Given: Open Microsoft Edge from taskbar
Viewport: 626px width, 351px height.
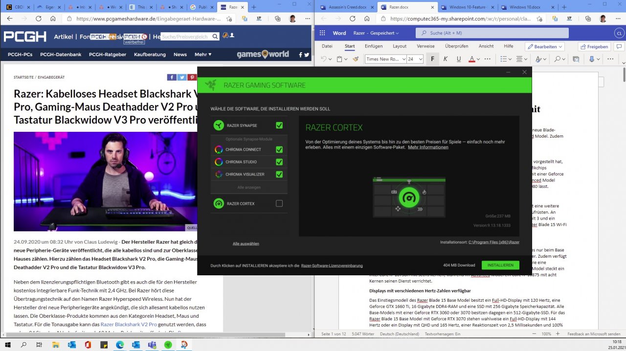Looking at the screenshot, I should 120,345.
